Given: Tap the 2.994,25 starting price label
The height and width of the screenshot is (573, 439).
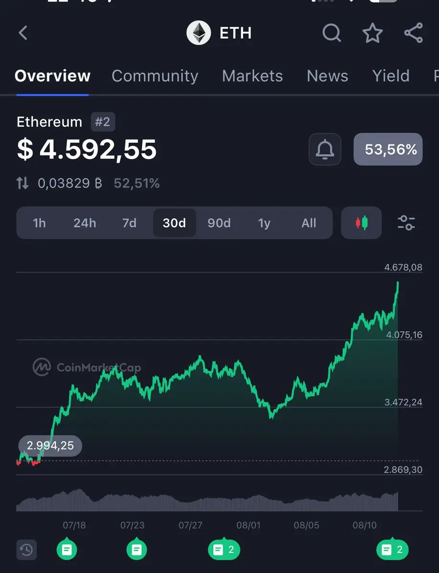Looking at the screenshot, I should tap(50, 446).
